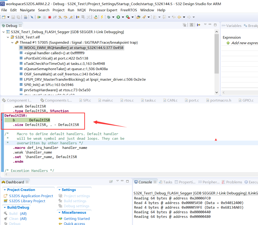Open the Processor Expert menu
The image size is (258, 225).
pos(103,10)
